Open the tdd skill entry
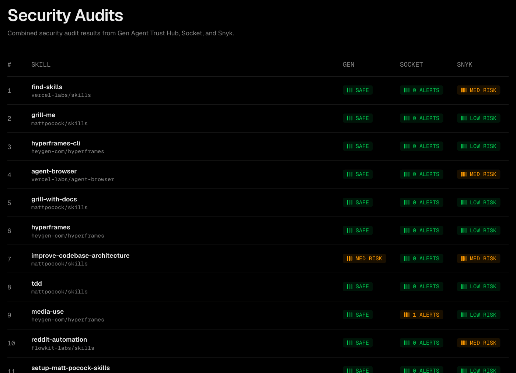This screenshot has width=516, height=373. tap(36, 284)
